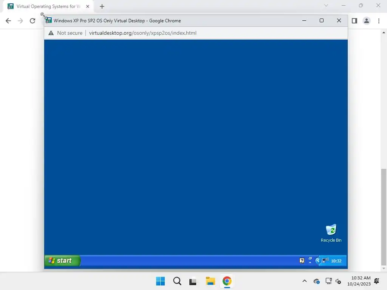This screenshot has width=387, height=290.
Task: Close the Windows XP Virtual Desktop popup
Action: coord(339,21)
